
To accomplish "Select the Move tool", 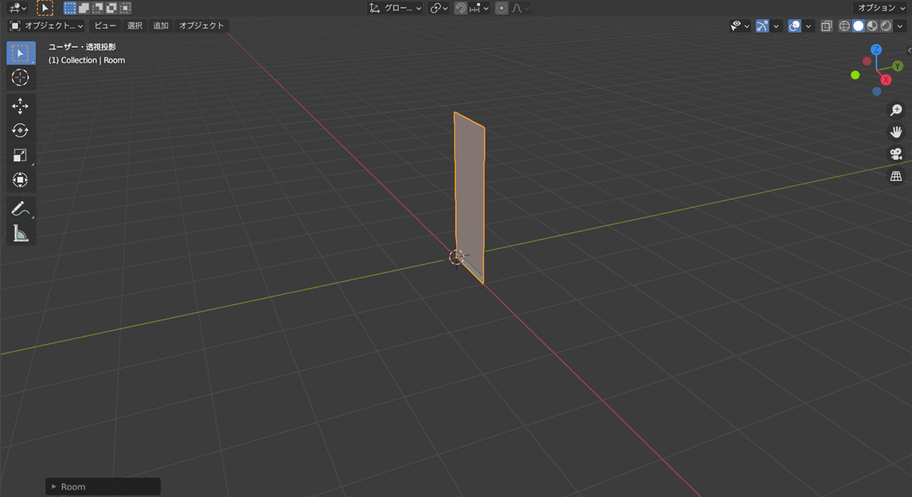I will [x=20, y=106].
